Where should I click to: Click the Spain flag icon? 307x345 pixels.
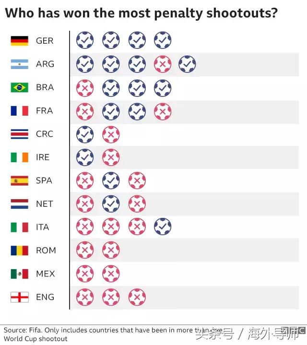point(20,180)
